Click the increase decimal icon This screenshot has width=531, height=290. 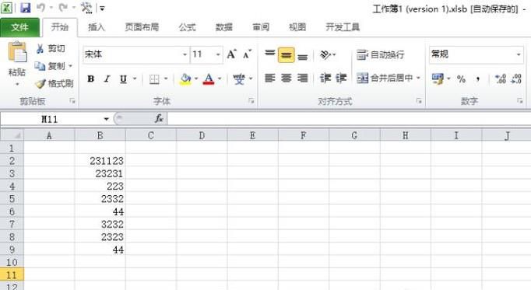click(500, 79)
